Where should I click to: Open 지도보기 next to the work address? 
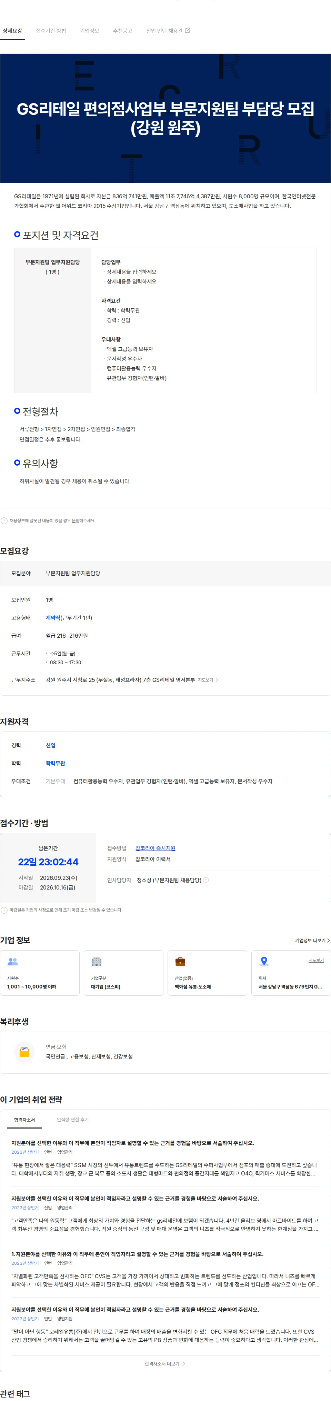click(x=205, y=680)
